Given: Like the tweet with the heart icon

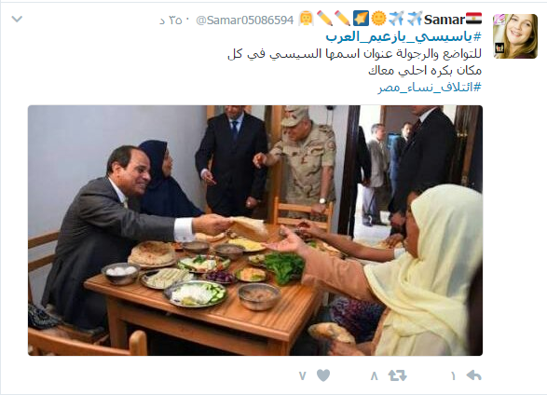Looking at the screenshot, I should pos(323,375).
